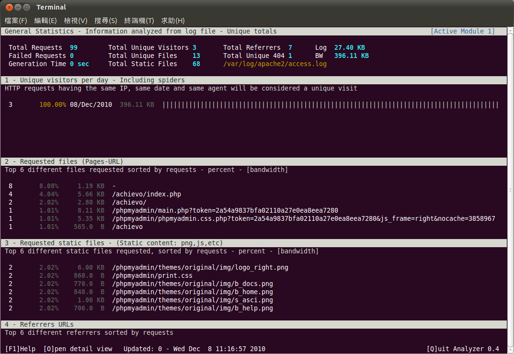Click the 08/Dec/2010 visitor row
The height and width of the screenshot is (354, 514).
254,104
